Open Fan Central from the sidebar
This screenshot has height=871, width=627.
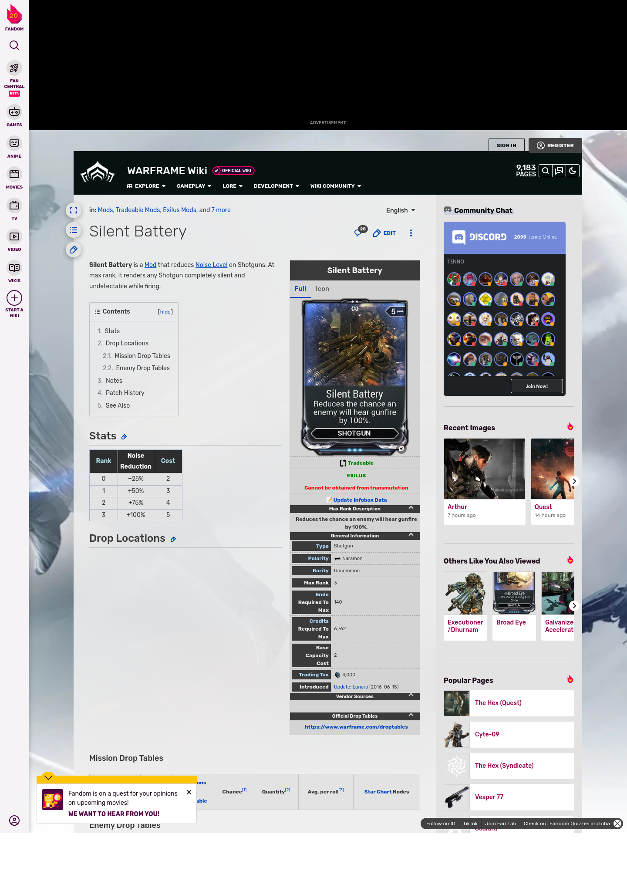pyautogui.click(x=14, y=74)
